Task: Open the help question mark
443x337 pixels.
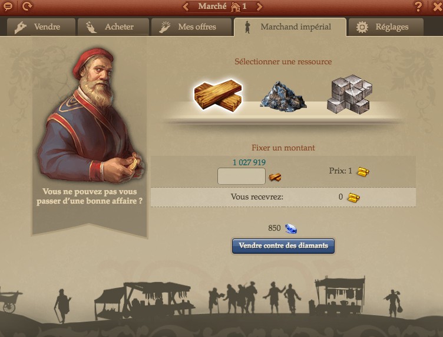Action: [x=418, y=6]
